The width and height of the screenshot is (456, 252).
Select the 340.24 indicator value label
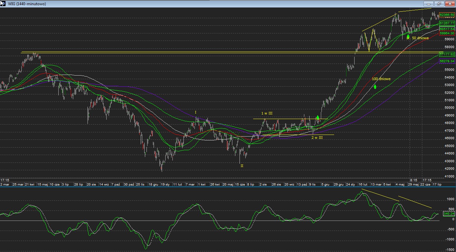449,214
